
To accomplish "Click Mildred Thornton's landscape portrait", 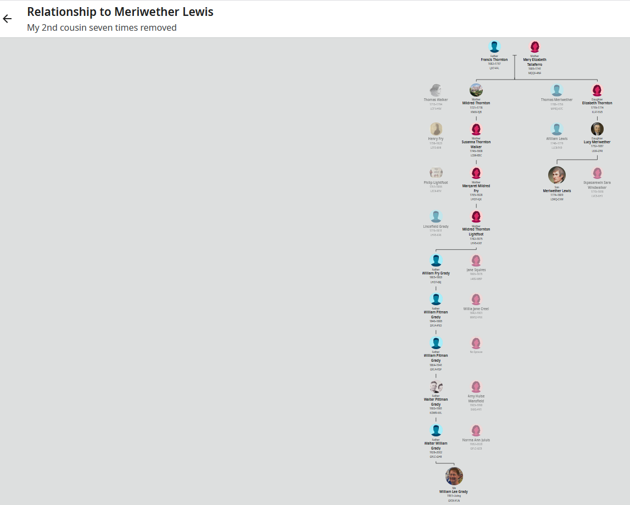I will click(476, 90).
